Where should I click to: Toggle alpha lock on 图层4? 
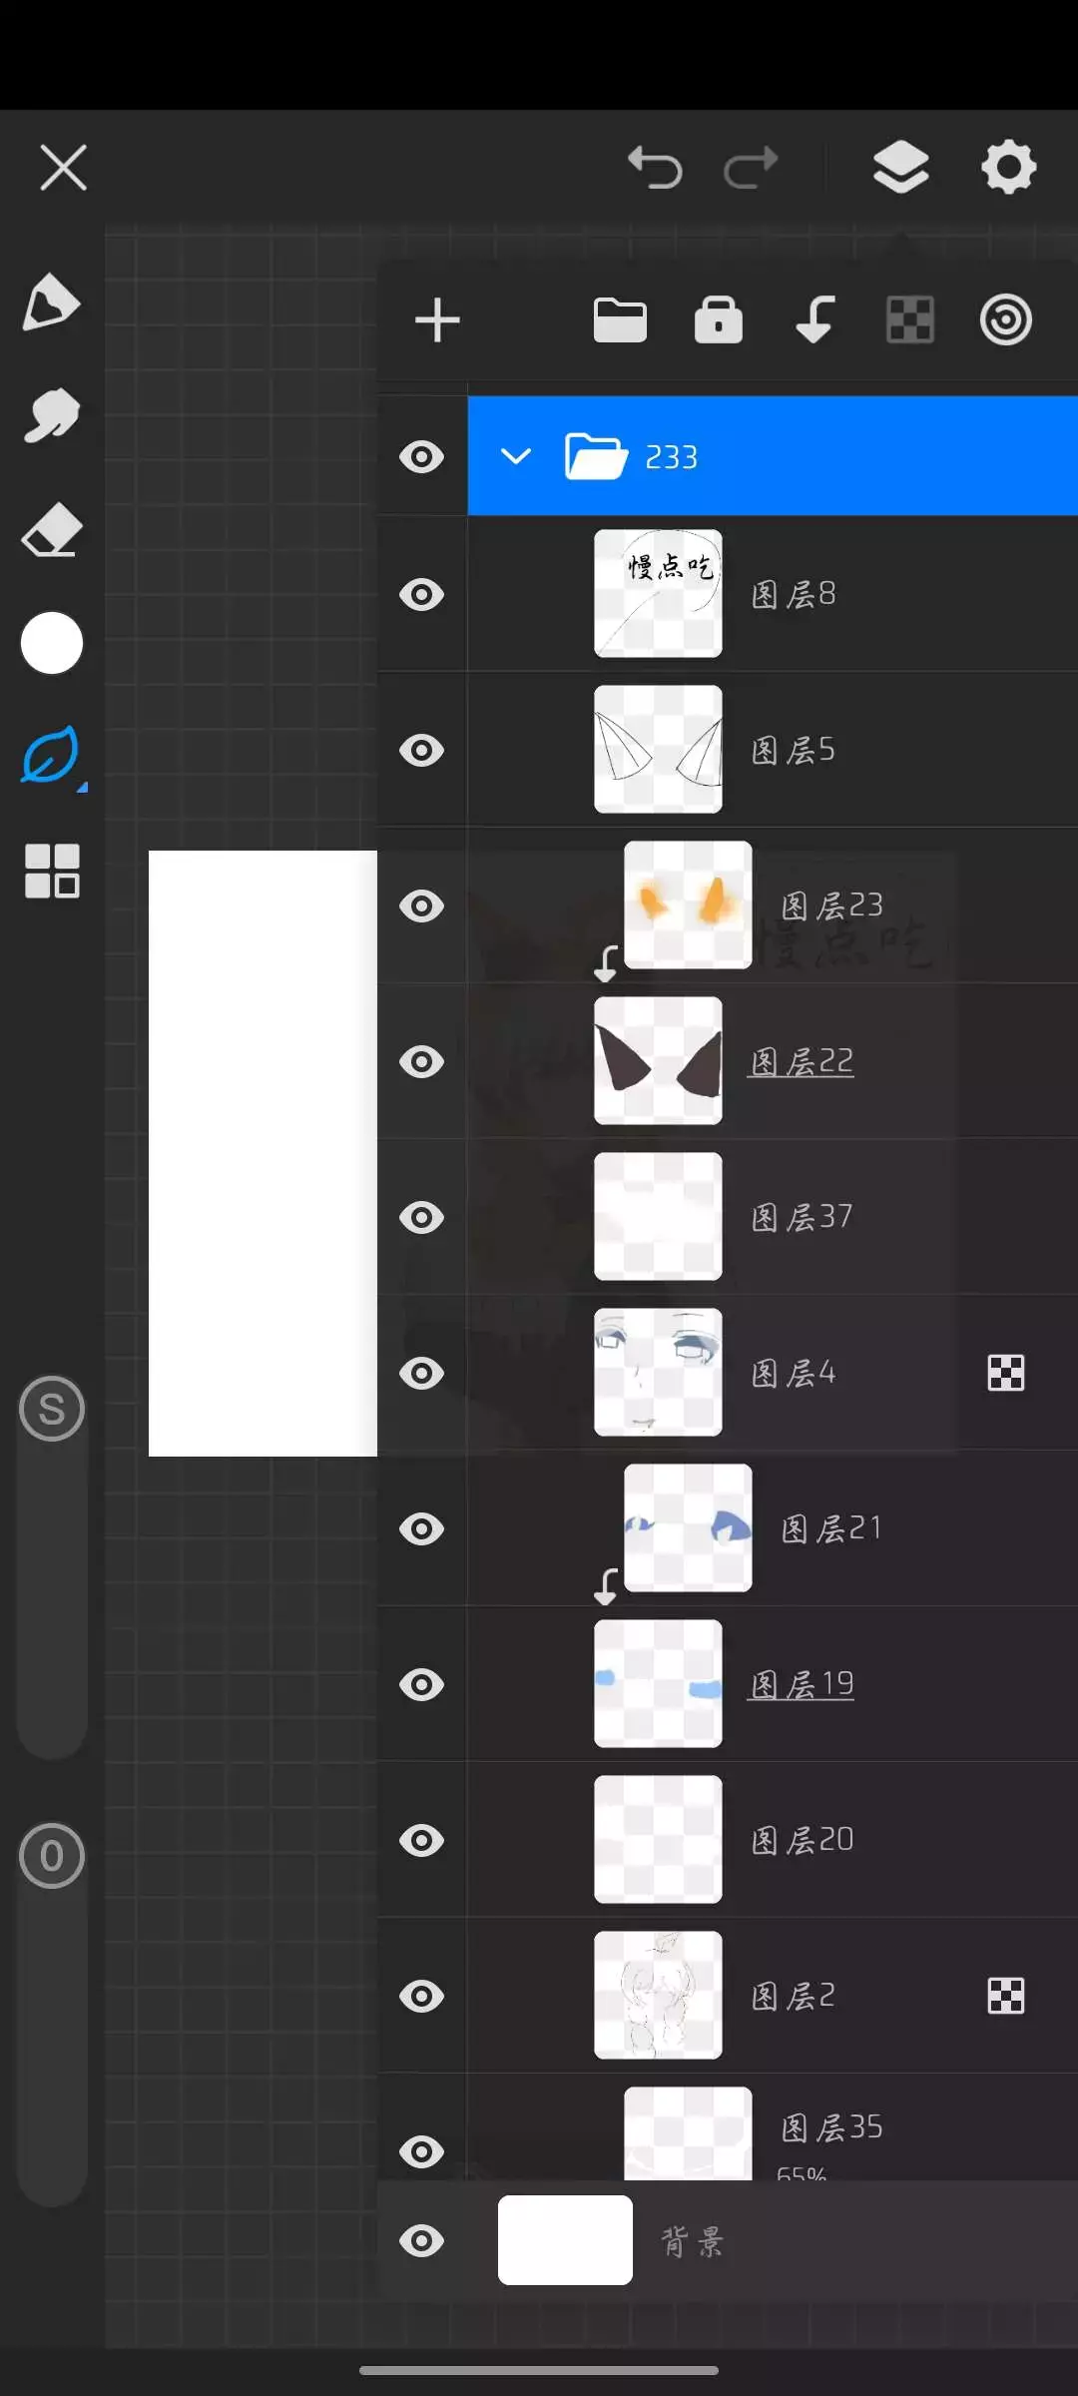click(x=1005, y=1373)
